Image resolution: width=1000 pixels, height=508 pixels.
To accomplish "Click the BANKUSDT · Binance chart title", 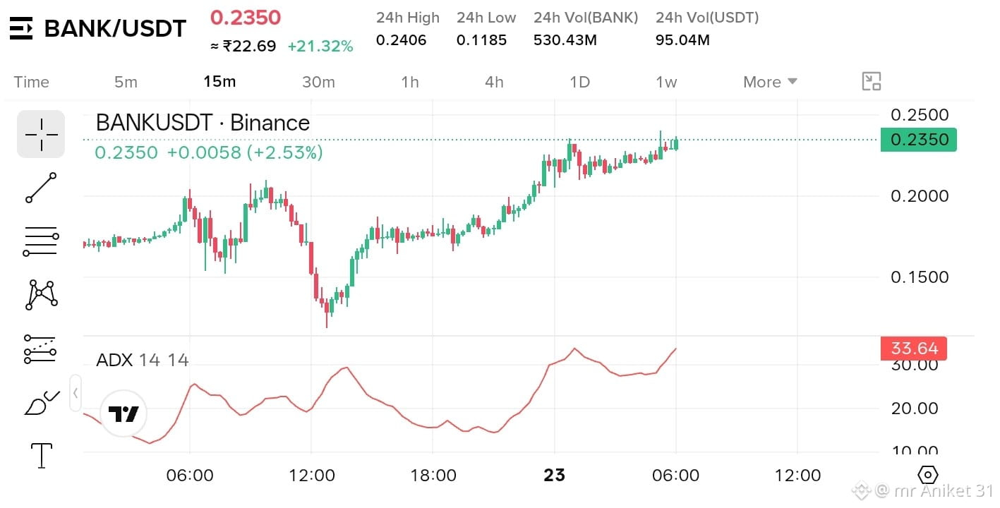I will (x=203, y=123).
